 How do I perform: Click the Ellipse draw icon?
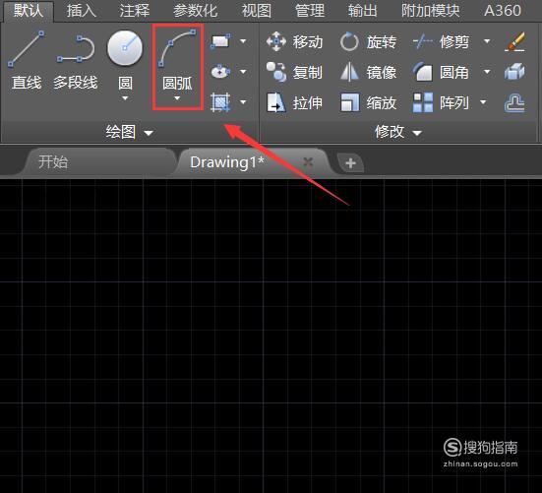(220, 72)
